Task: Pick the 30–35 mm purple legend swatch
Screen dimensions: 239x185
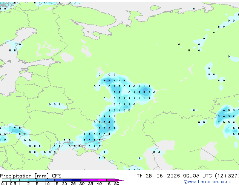Action: point(84,180)
